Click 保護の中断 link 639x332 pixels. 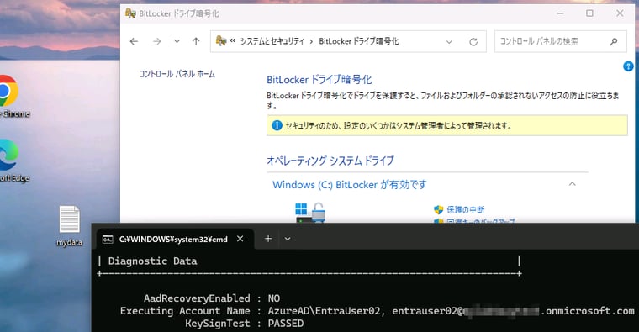tap(466, 209)
